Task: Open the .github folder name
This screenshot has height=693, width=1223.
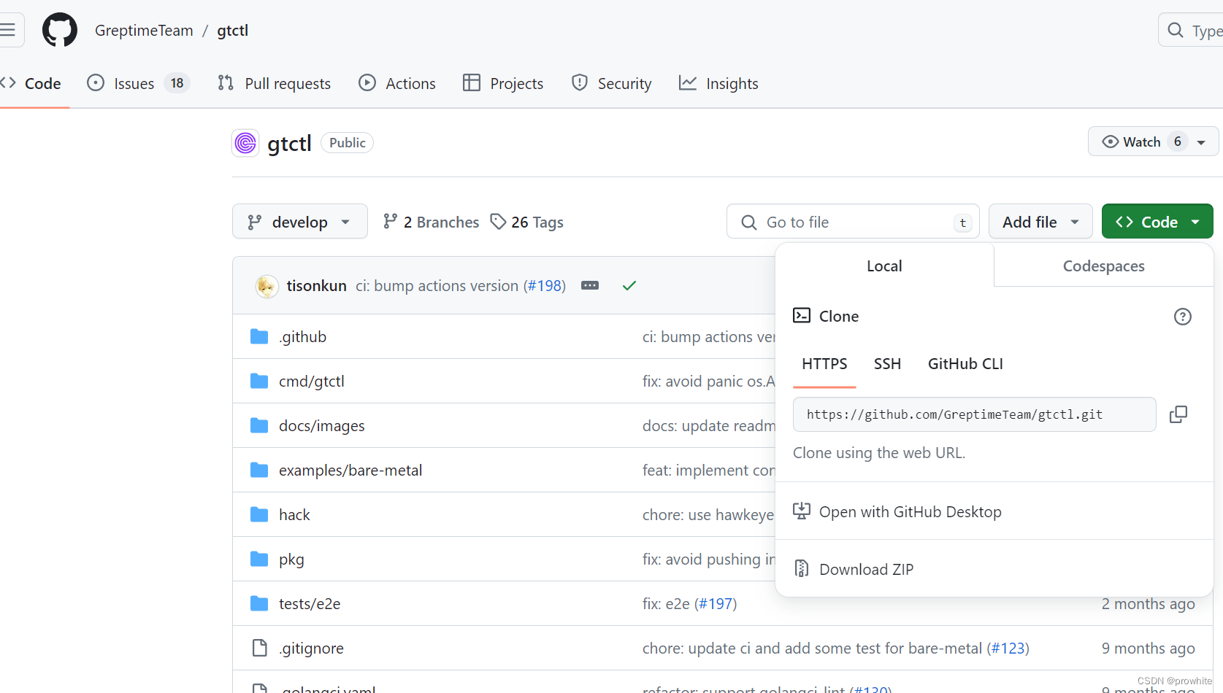Action: pos(302,337)
